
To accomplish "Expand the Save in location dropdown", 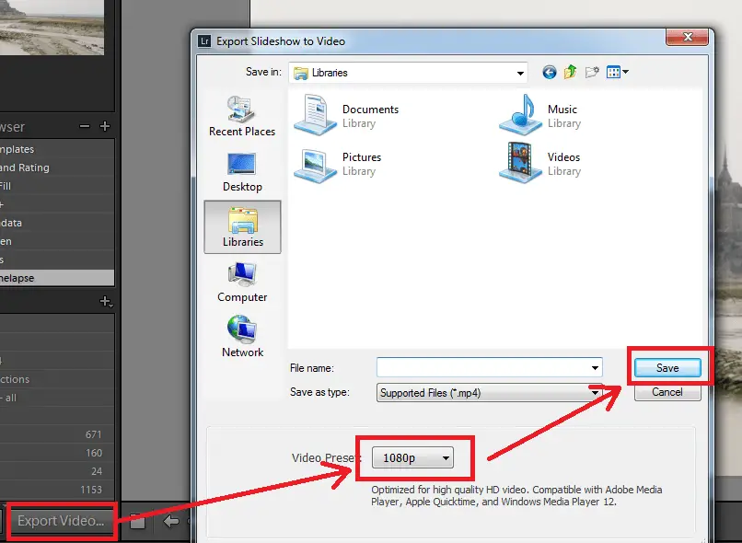I will pos(518,72).
